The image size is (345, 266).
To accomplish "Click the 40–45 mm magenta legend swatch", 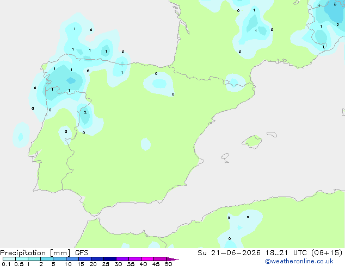I will (147, 259).
